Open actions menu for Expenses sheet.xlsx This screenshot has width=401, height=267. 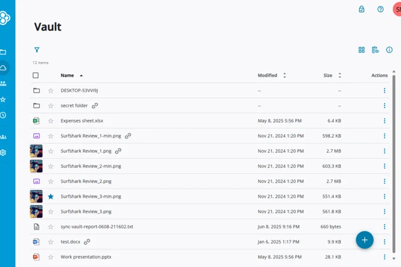384,121
